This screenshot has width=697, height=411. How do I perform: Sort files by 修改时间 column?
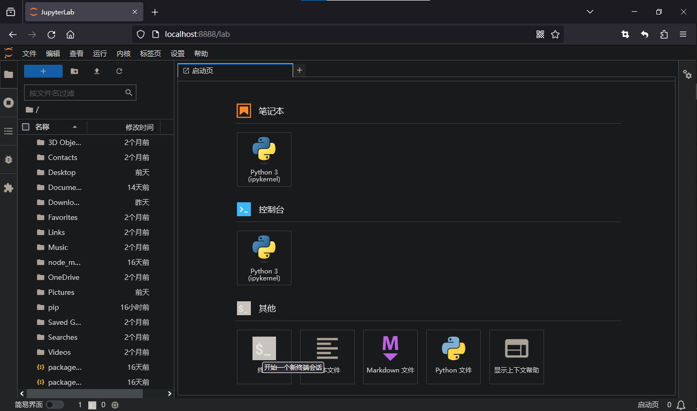139,127
